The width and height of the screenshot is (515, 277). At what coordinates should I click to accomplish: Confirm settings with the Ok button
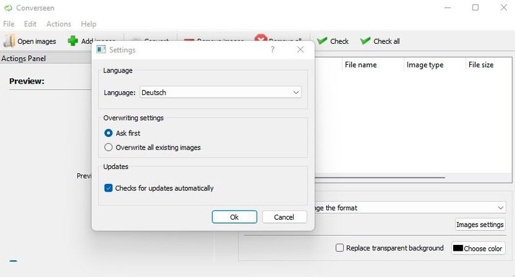[234, 217]
